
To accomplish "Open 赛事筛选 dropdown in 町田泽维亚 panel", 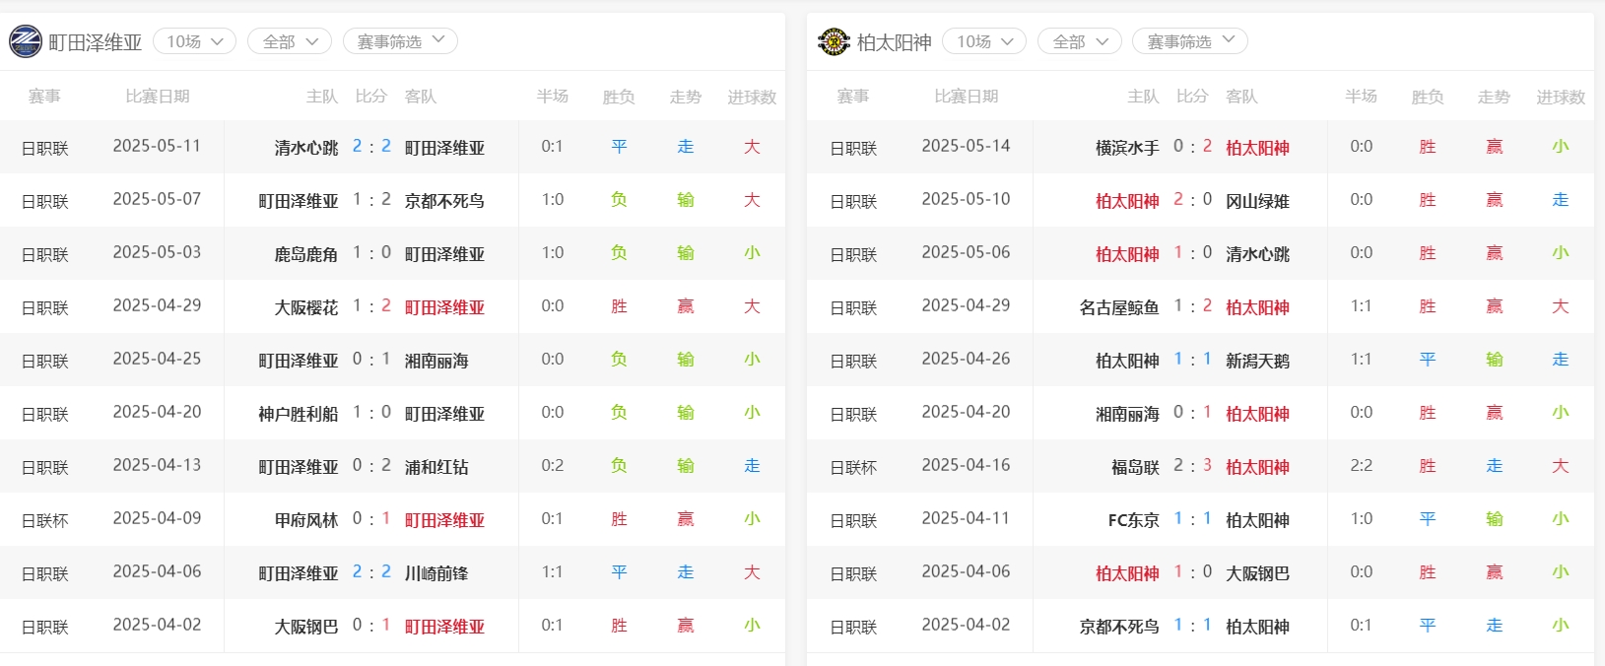I will [400, 41].
